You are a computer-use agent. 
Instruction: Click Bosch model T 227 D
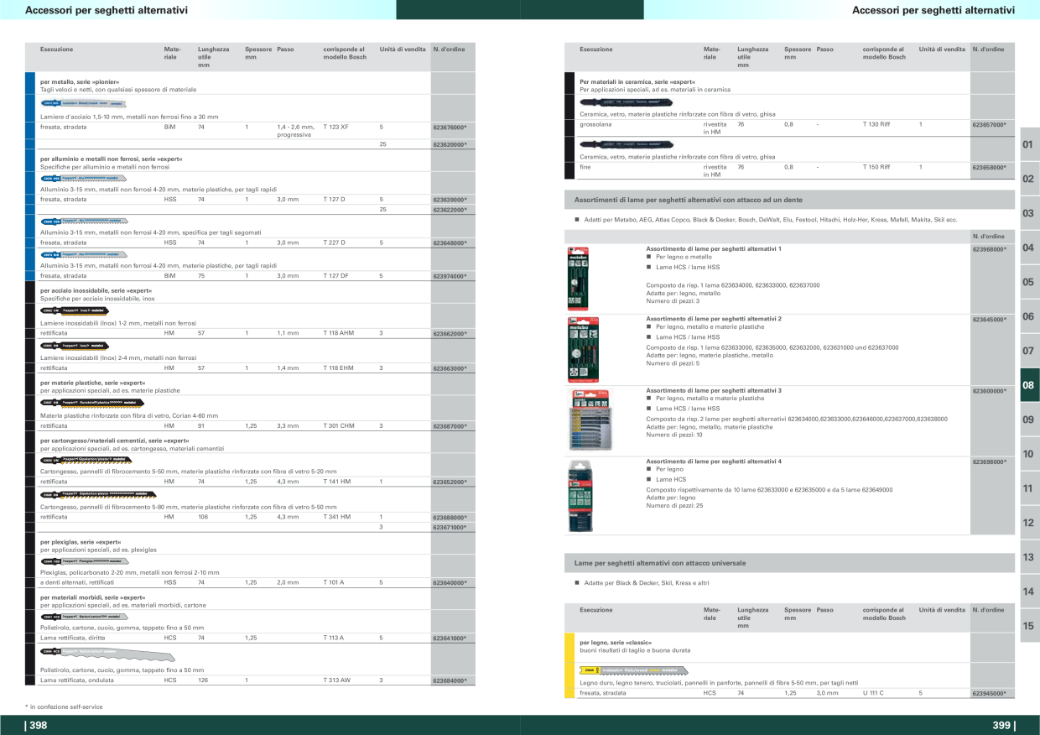coord(334,242)
